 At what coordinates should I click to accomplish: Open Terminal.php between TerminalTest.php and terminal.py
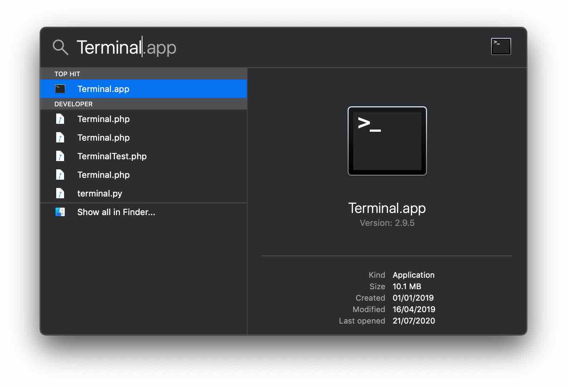(x=144, y=175)
